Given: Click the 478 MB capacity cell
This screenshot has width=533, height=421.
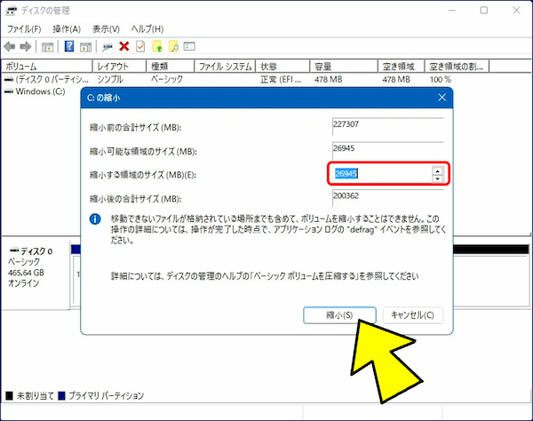Looking at the screenshot, I should pyautogui.click(x=329, y=80).
